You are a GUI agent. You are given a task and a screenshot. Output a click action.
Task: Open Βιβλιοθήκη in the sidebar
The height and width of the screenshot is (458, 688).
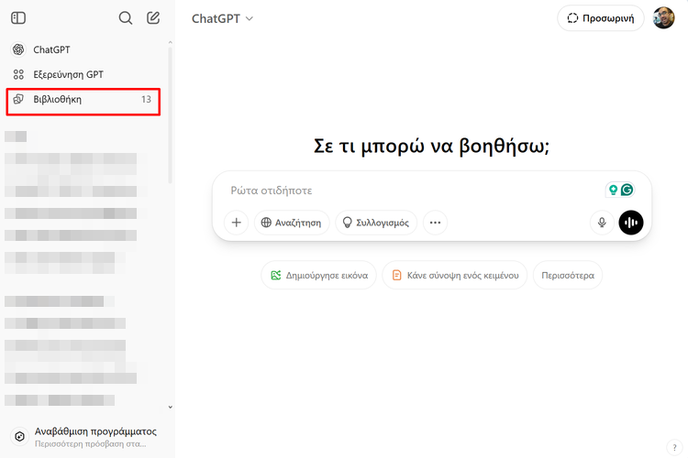tap(83, 100)
